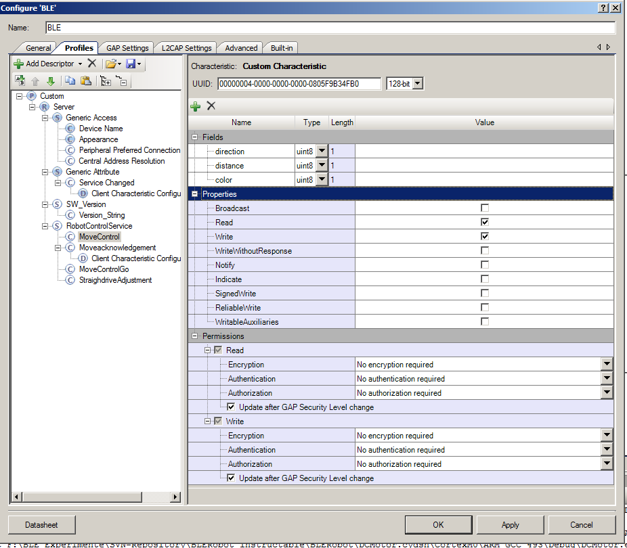Viewport: 627px width, 548px height.
Task: Collapse the Properties section
Action: pos(195,194)
